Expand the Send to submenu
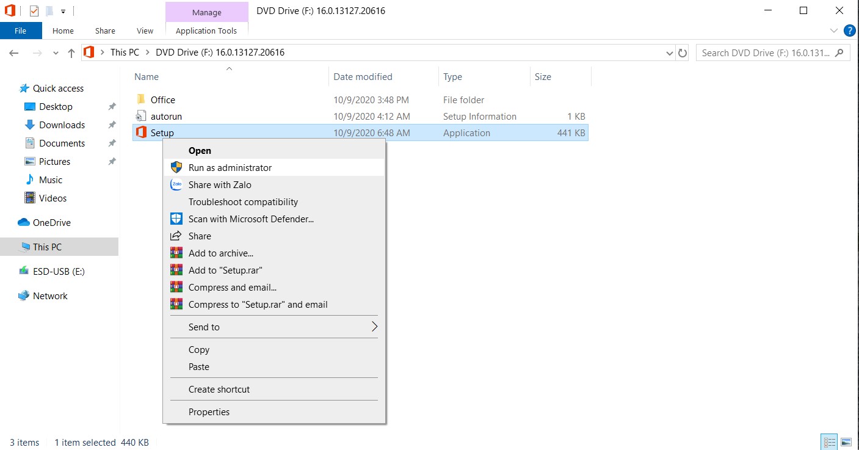 (274, 327)
